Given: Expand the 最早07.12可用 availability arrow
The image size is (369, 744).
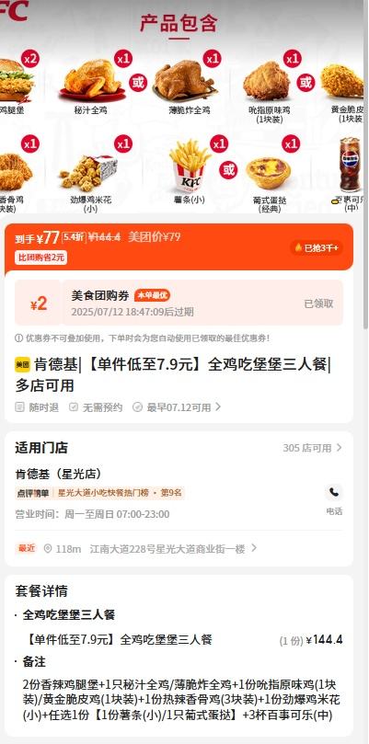Looking at the screenshot, I should click(x=218, y=407).
